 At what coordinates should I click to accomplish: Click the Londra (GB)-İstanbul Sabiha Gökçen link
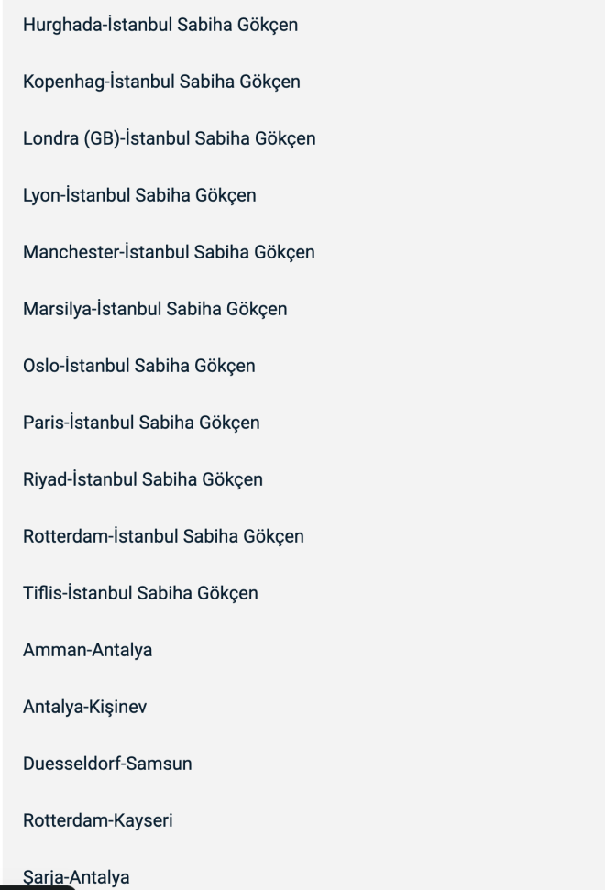coord(170,138)
